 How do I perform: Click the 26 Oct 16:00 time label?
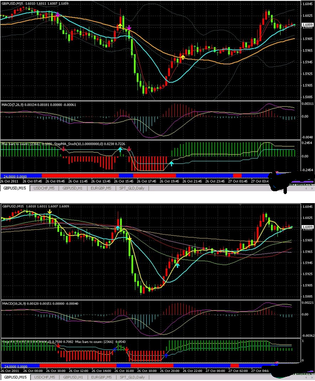coord(124,371)
